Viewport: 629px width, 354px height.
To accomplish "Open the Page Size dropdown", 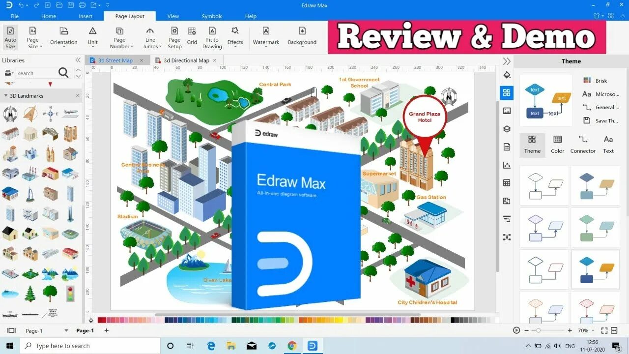I will (33, 37).
